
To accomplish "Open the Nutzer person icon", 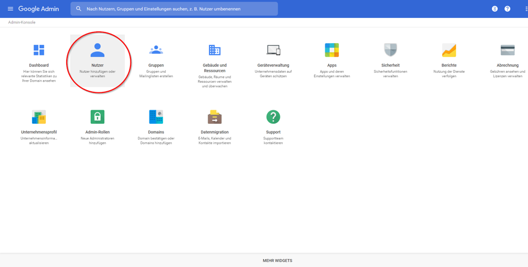I will pyautogui.click(x=97, y=50).
